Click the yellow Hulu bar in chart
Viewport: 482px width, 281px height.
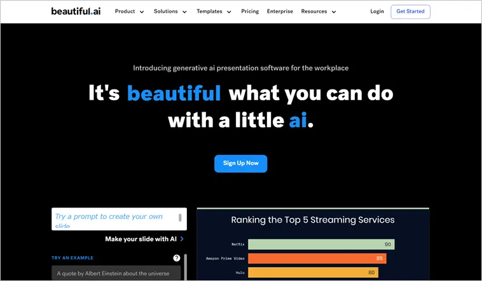point(312,273)
